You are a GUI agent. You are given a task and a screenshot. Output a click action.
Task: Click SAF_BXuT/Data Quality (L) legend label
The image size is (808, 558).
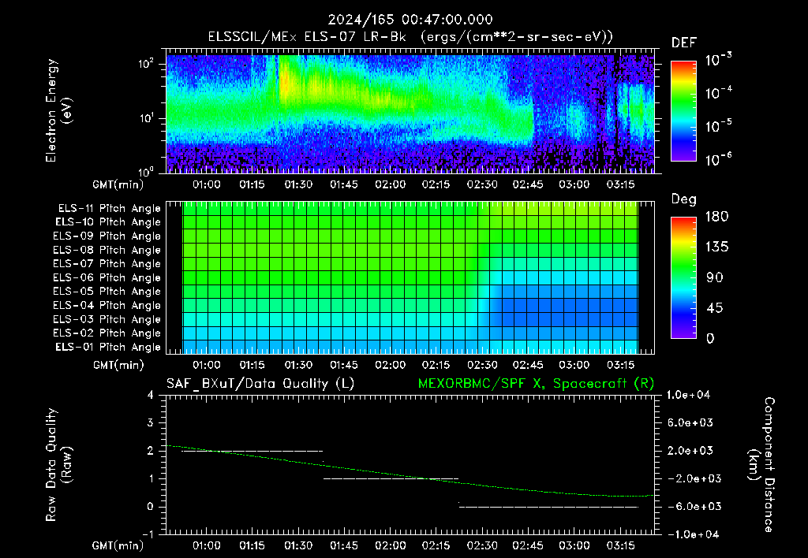coord(260,384)
